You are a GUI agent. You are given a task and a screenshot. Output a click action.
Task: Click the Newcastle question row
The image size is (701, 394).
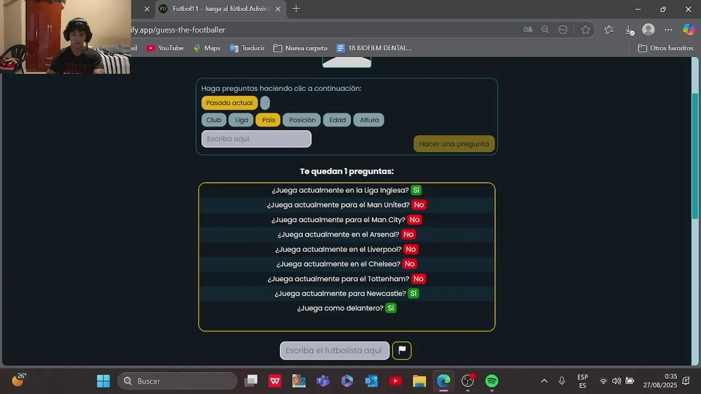[347, 293]
